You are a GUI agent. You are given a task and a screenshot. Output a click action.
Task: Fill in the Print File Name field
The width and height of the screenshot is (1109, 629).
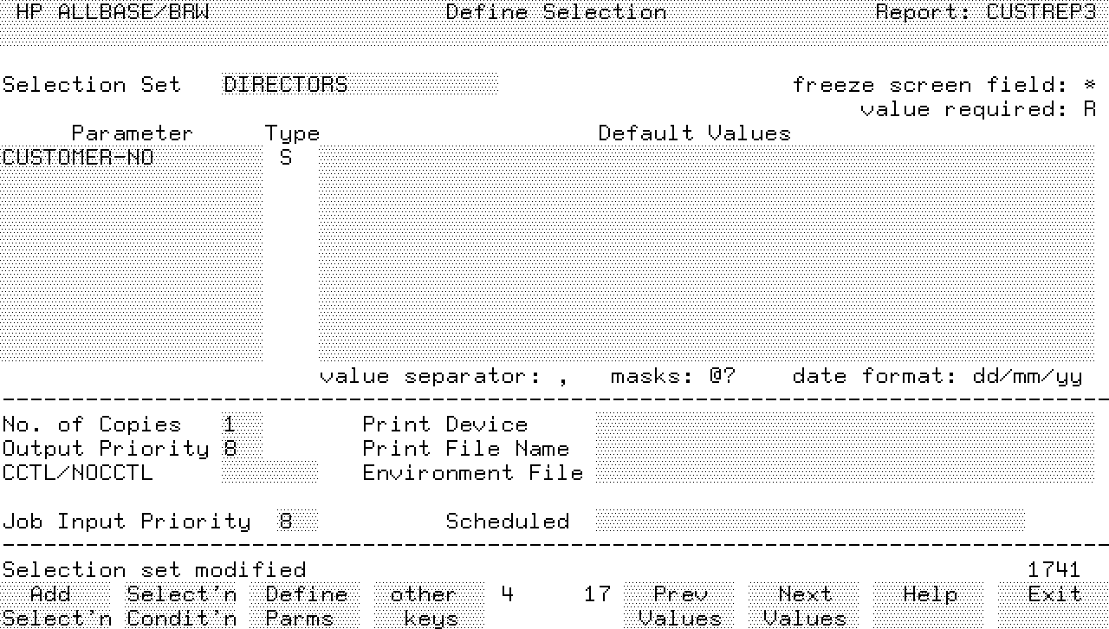pyautogui.click(x=844, y=449)
